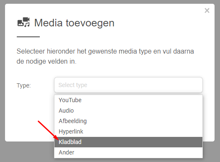Click the gray backdrop outside the dialog

point(28,152)
